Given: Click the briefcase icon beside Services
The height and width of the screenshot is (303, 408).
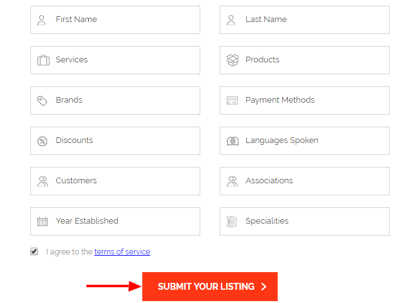Looking at the screenshot, I should pos(43,60).
